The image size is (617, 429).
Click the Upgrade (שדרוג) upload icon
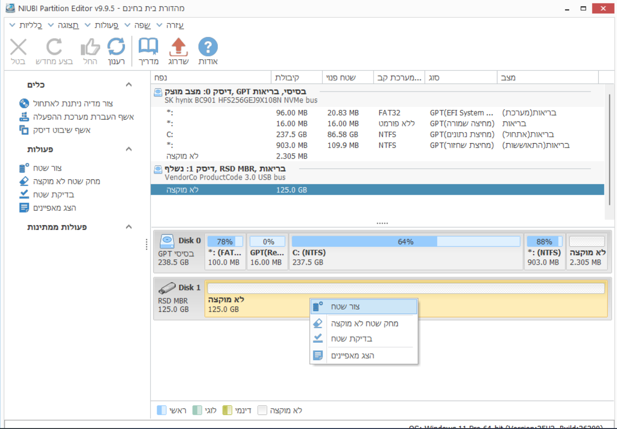[178, 47]
